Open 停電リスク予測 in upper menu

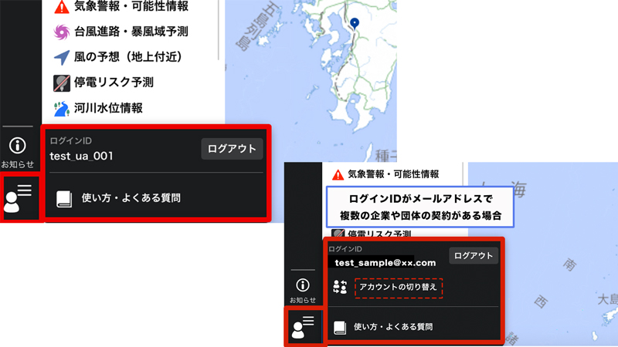[114, 83]
